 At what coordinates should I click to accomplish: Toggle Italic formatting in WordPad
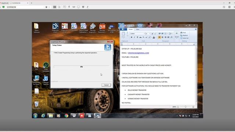[x=134, y=37]
